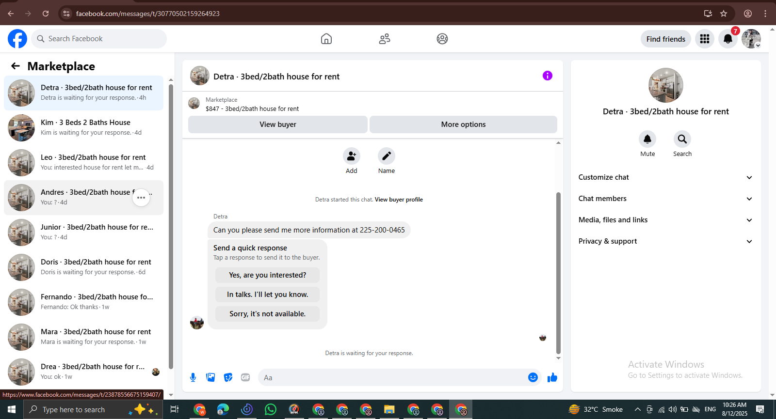Click the More options button
Image resolution: width=776 pixels, height=419 pixels.
coord(463,124)
